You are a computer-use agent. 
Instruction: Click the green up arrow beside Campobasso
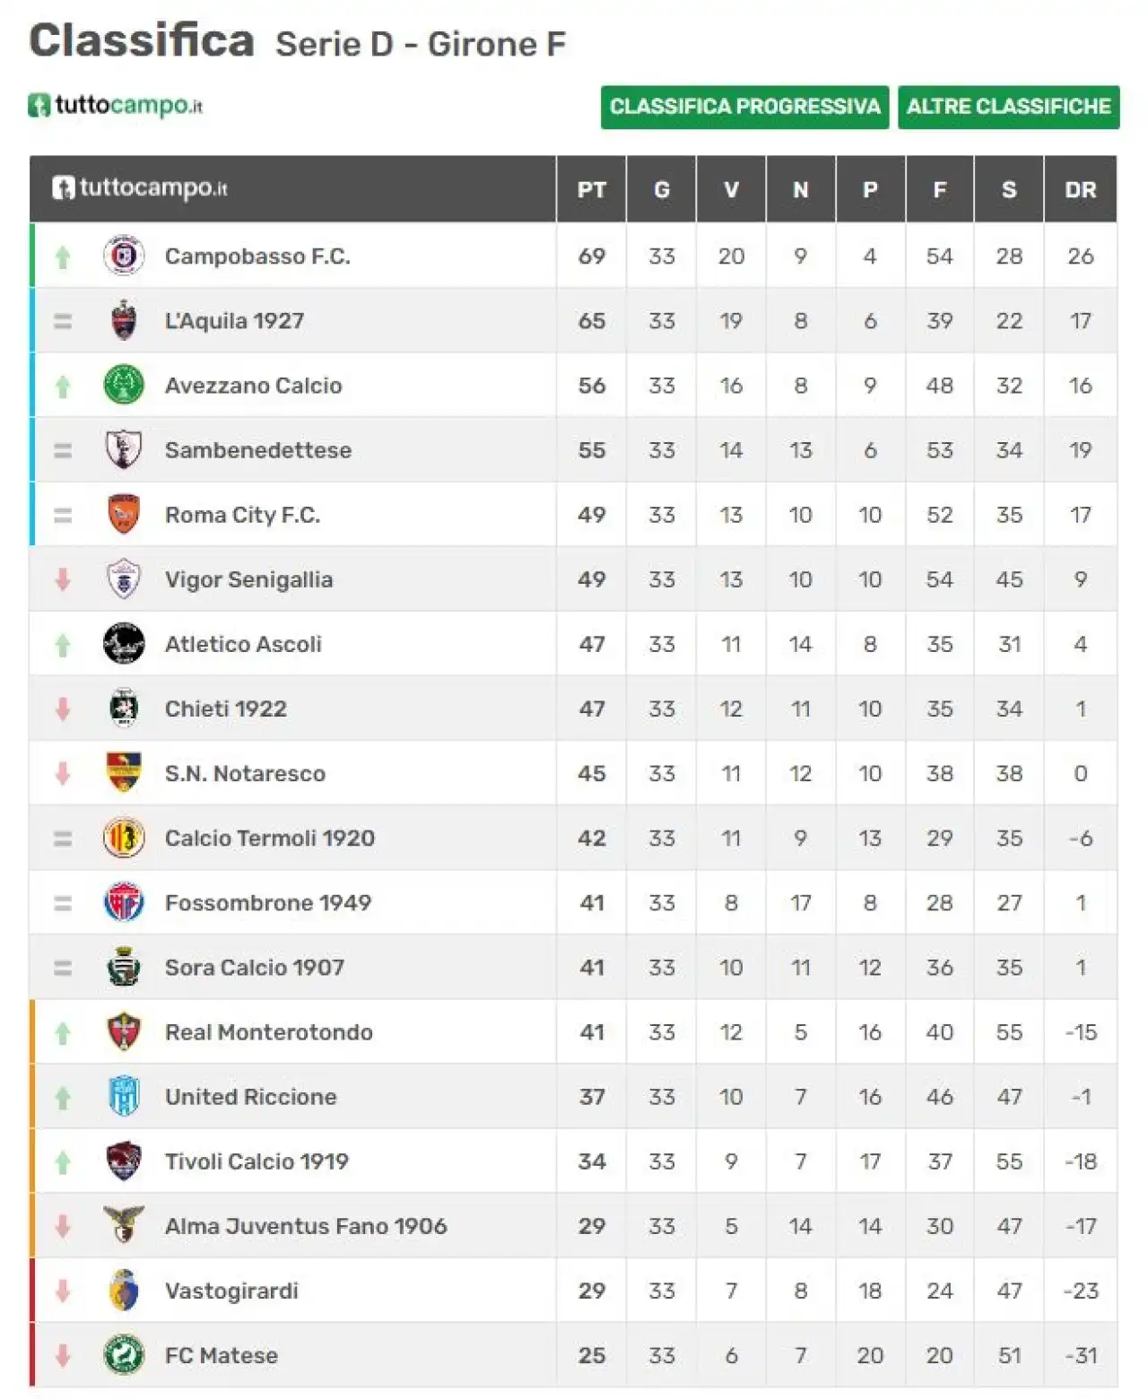tap(63, 257)
